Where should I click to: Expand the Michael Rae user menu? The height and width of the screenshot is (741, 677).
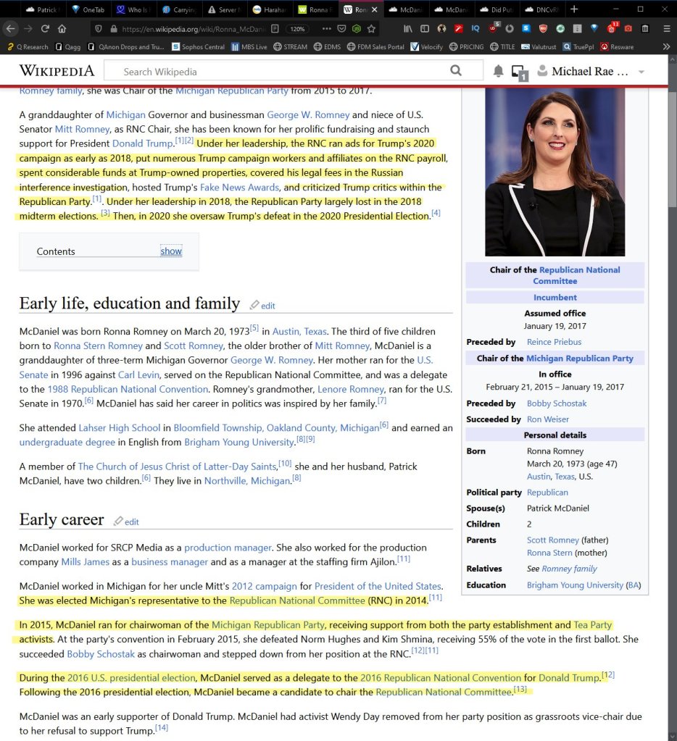pyautogui.click(x=641, y=72)
